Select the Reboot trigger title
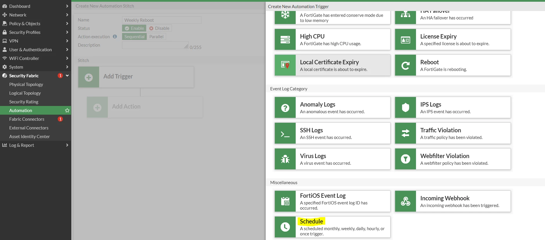Image resolution: width=545 pixels, height=240 pixels. tap(429, 62)
